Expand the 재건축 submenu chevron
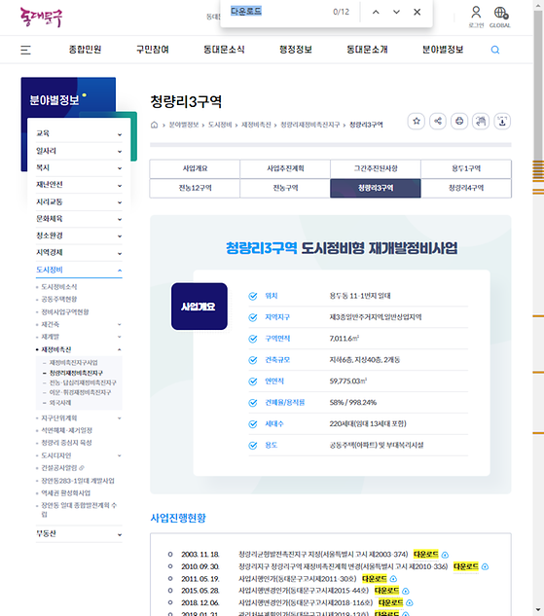544x616 pixels. (x=120, y=324)
